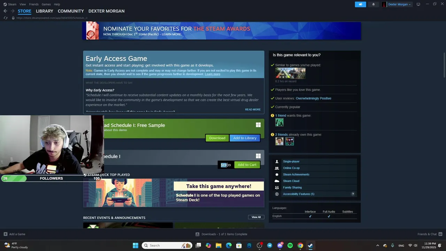The width and height of the screenshot is (446, 251).
Task: Open Accessibility Features (5) link
Action: [x=299, y=194]
